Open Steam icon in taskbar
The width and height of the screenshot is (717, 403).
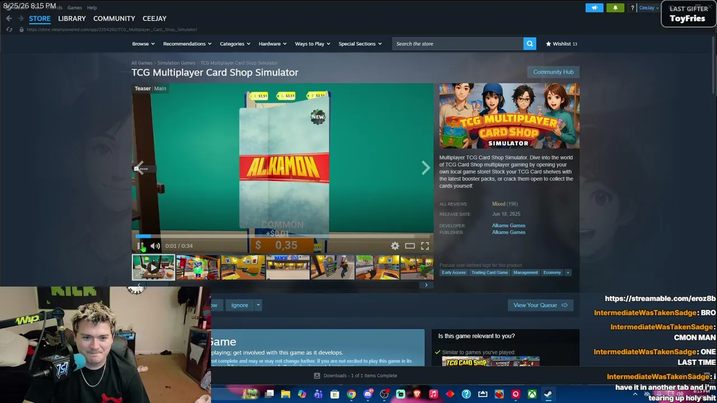(x=548, y=394)
